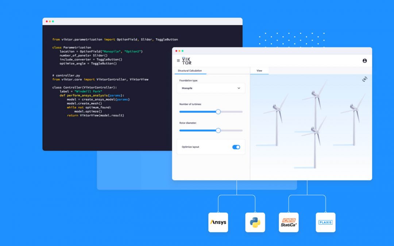Click the "Optimize layout" label text

tap(190, 147)
